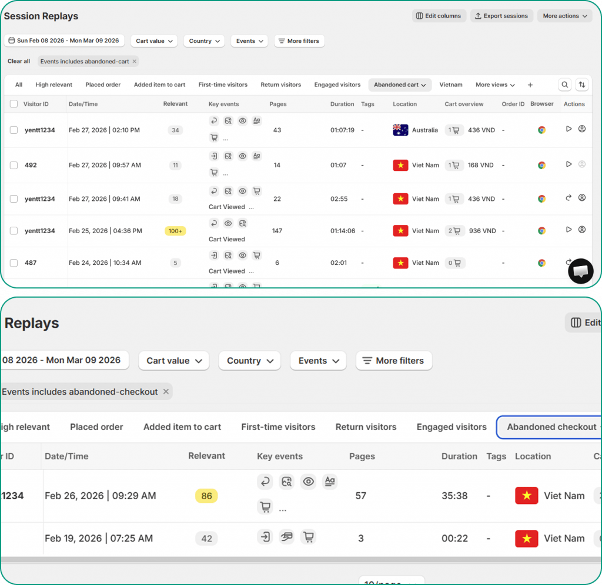
Task: Toggle the select-all checkbox in table header
Action: click(14, 104)
